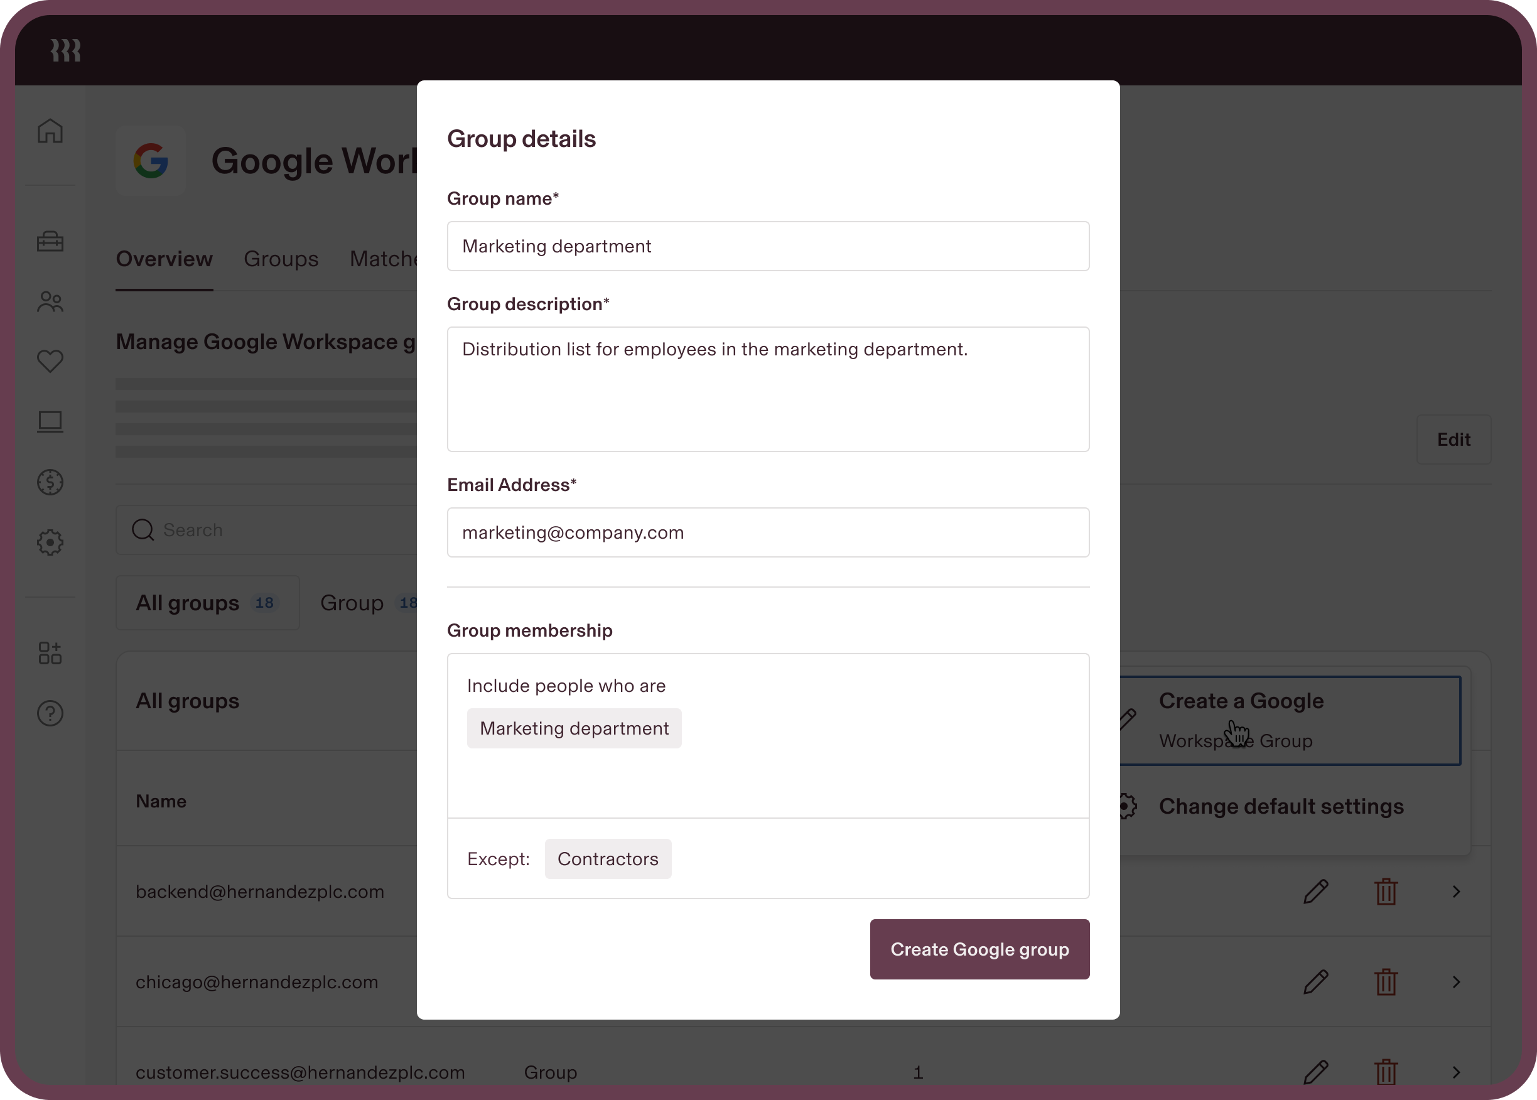Screen dimensions: 1537x1100
Task: Click the briefcase icon in sidebar
Action: pyautogui.click(x=50, y=241)
